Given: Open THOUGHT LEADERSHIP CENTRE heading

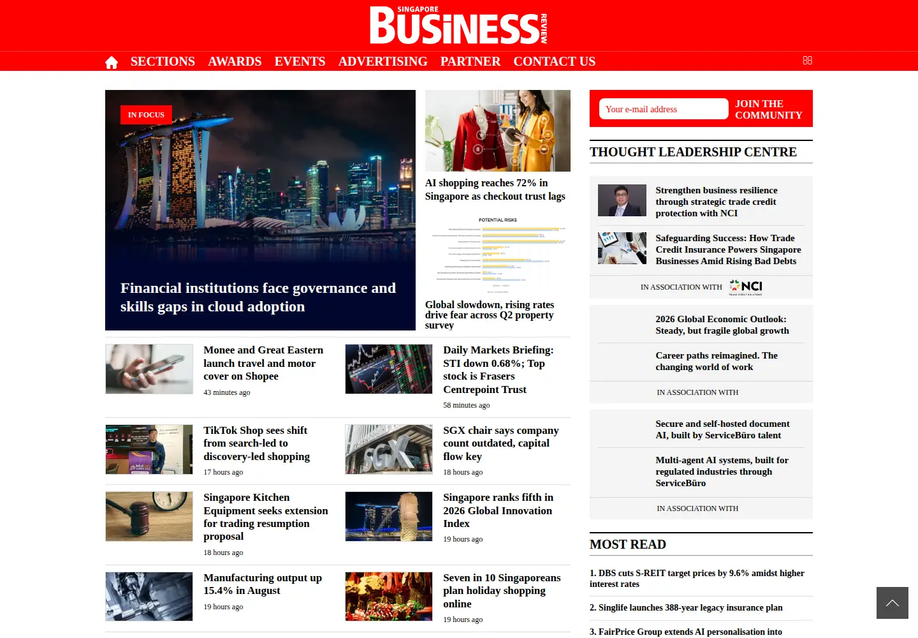Looking at the screenshot, I should tap(693, 152).
